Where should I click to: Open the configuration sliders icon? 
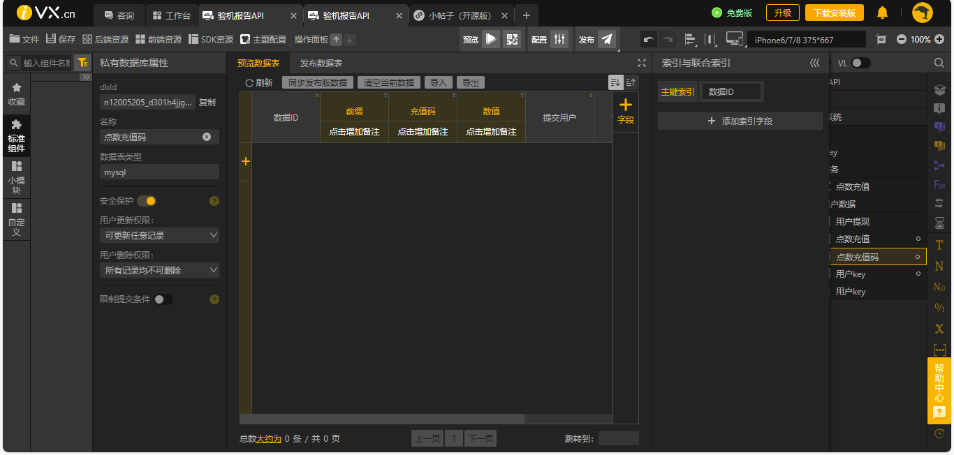pos(559,39)
